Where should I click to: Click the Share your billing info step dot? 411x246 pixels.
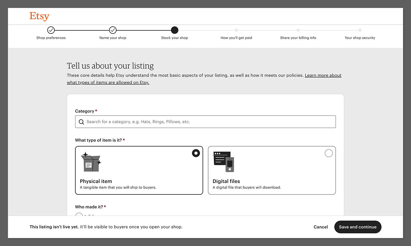(298, 30)
